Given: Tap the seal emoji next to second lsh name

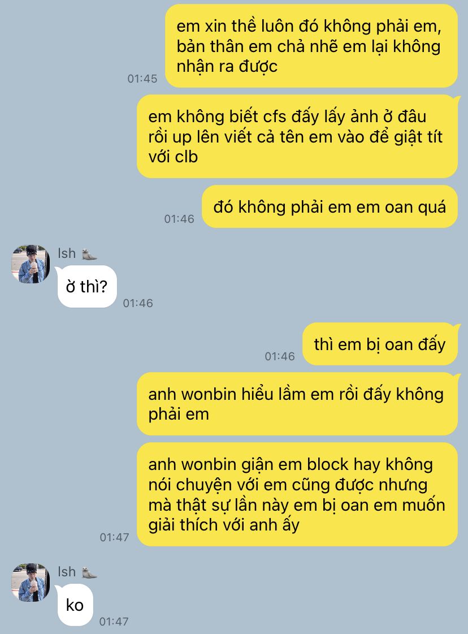Looking at the screenshot, I should pos(89,572).
